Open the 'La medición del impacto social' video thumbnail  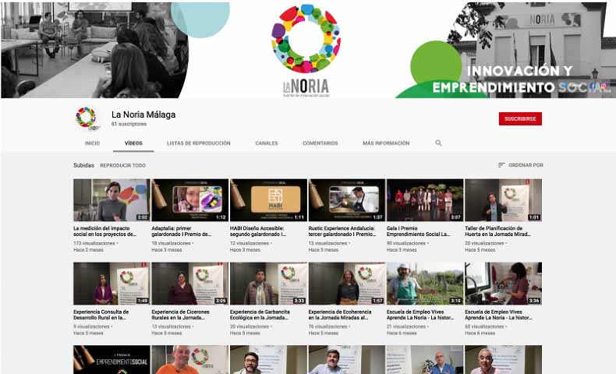coord(112,200)
